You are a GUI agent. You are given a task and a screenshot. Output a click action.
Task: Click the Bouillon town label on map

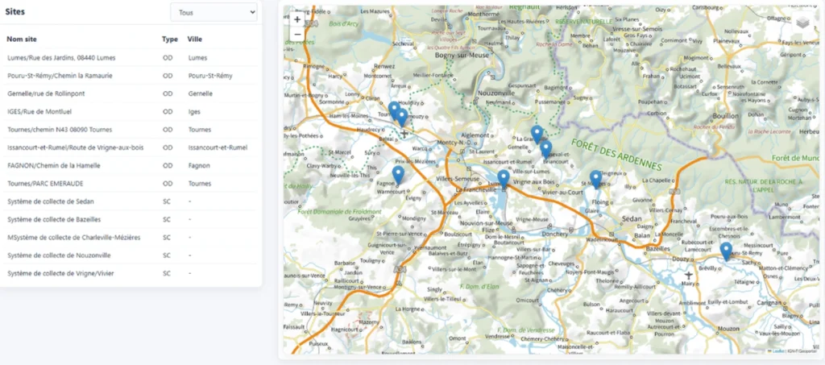(x=727, y=114)
